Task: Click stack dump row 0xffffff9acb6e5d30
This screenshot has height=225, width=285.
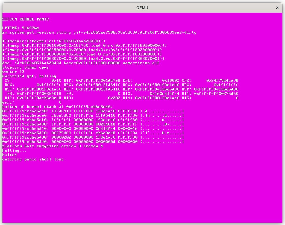Action: coord(93,137)
